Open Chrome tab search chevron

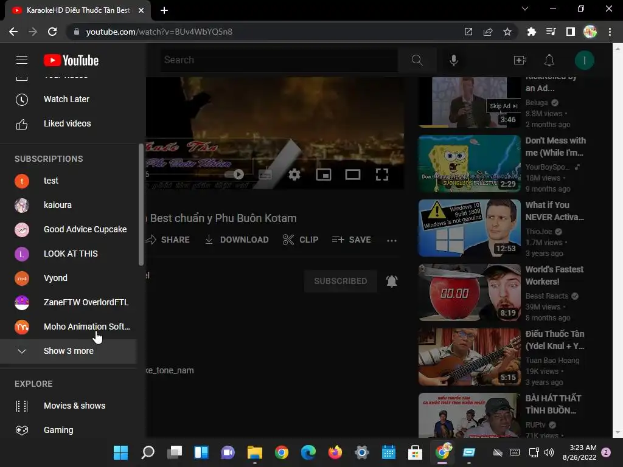[x=525, y=9]
